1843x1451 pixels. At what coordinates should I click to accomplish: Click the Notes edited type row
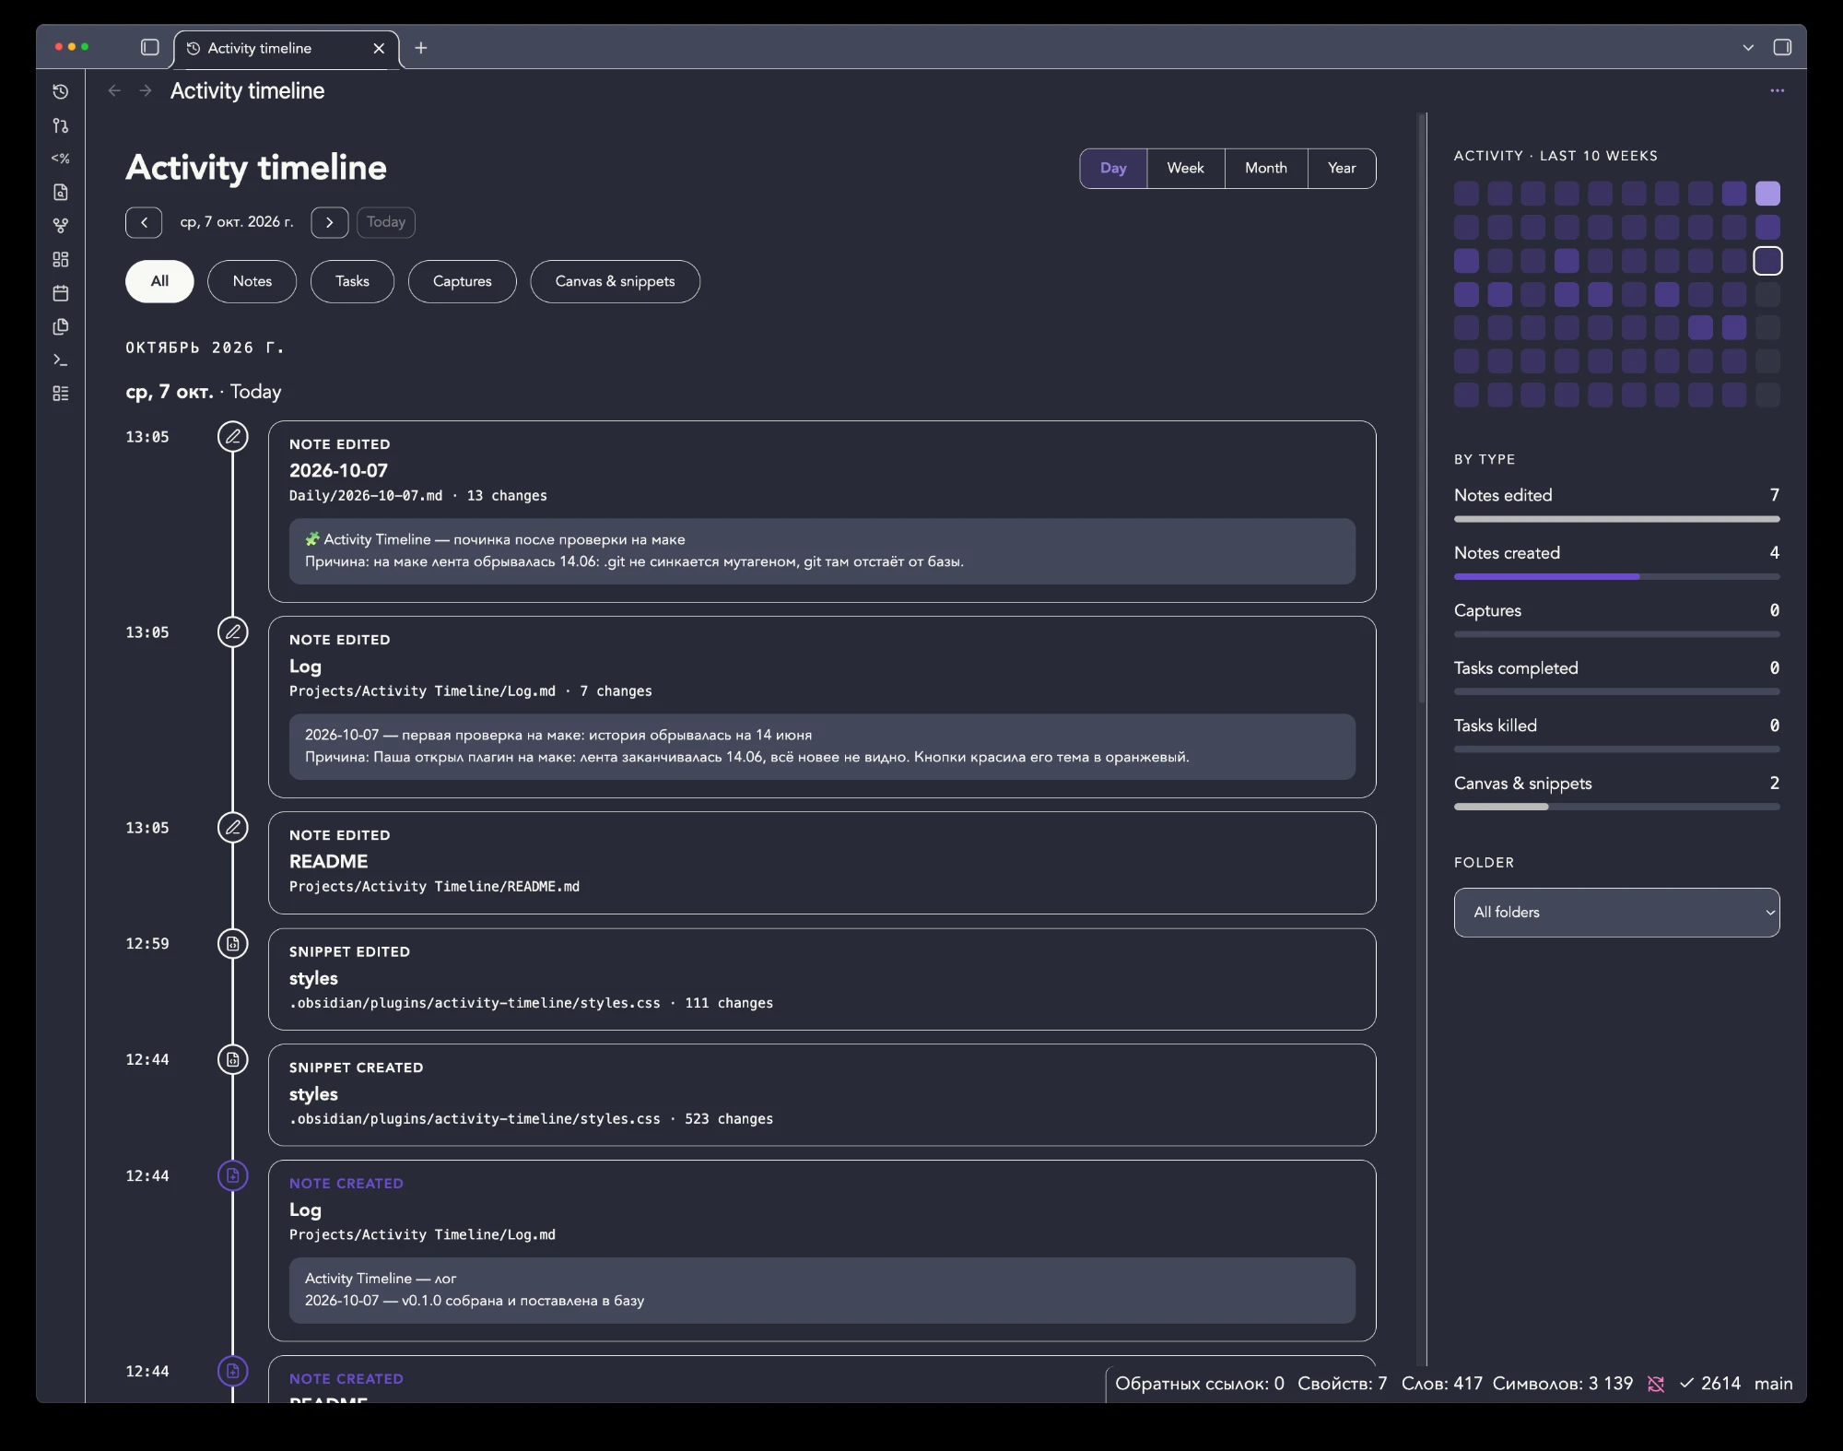(x=1616, y=503)
